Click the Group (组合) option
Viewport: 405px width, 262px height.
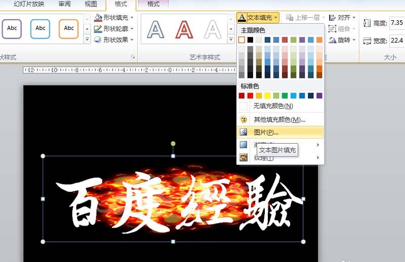point(341,29)
